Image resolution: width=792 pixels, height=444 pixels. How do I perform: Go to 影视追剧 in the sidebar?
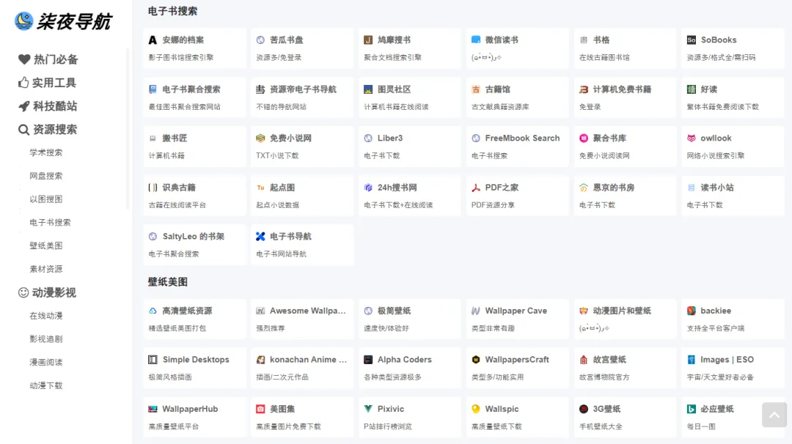pos(46,339)
